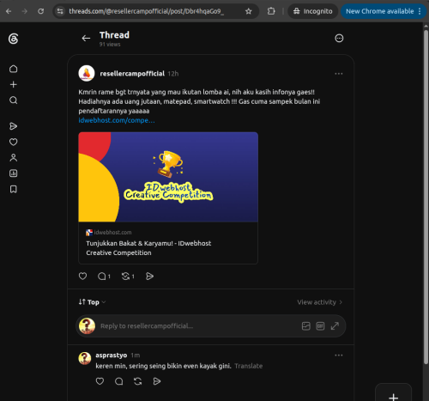Share the asprastyo comment
The image size is (429, 401).
(x=157, y=381)
